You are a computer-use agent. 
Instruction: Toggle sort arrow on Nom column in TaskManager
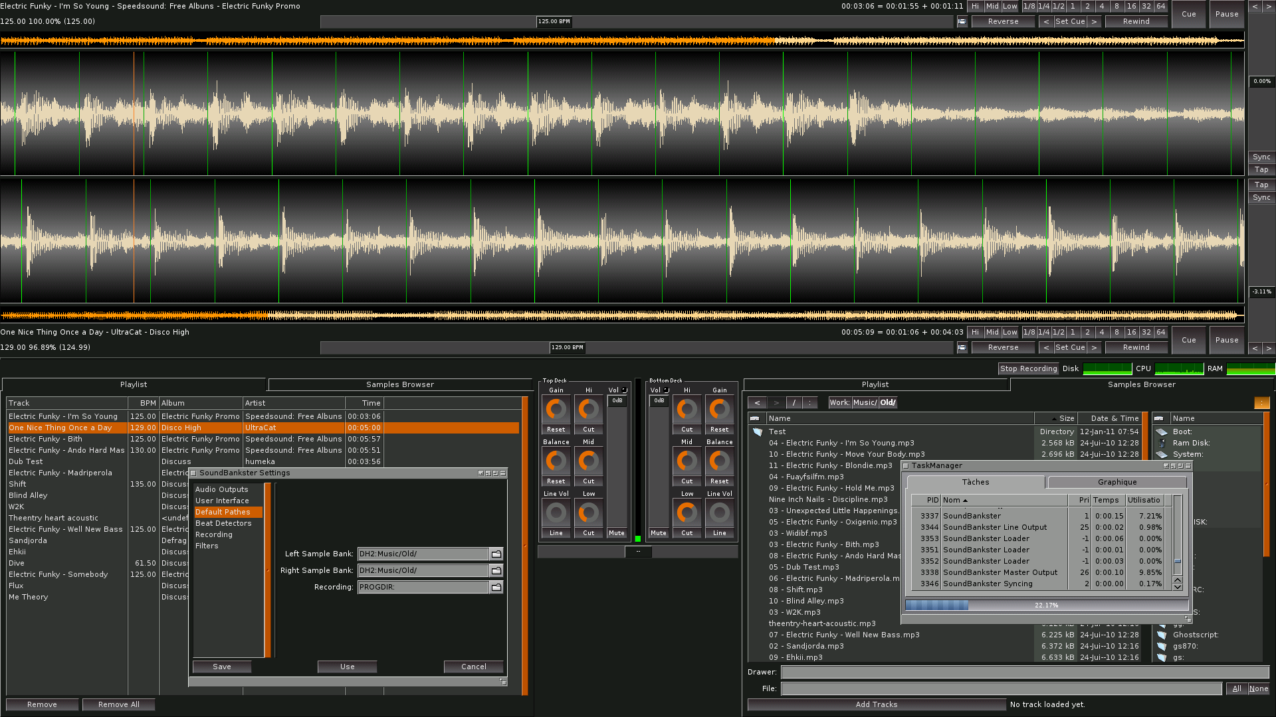click(965, 501)
